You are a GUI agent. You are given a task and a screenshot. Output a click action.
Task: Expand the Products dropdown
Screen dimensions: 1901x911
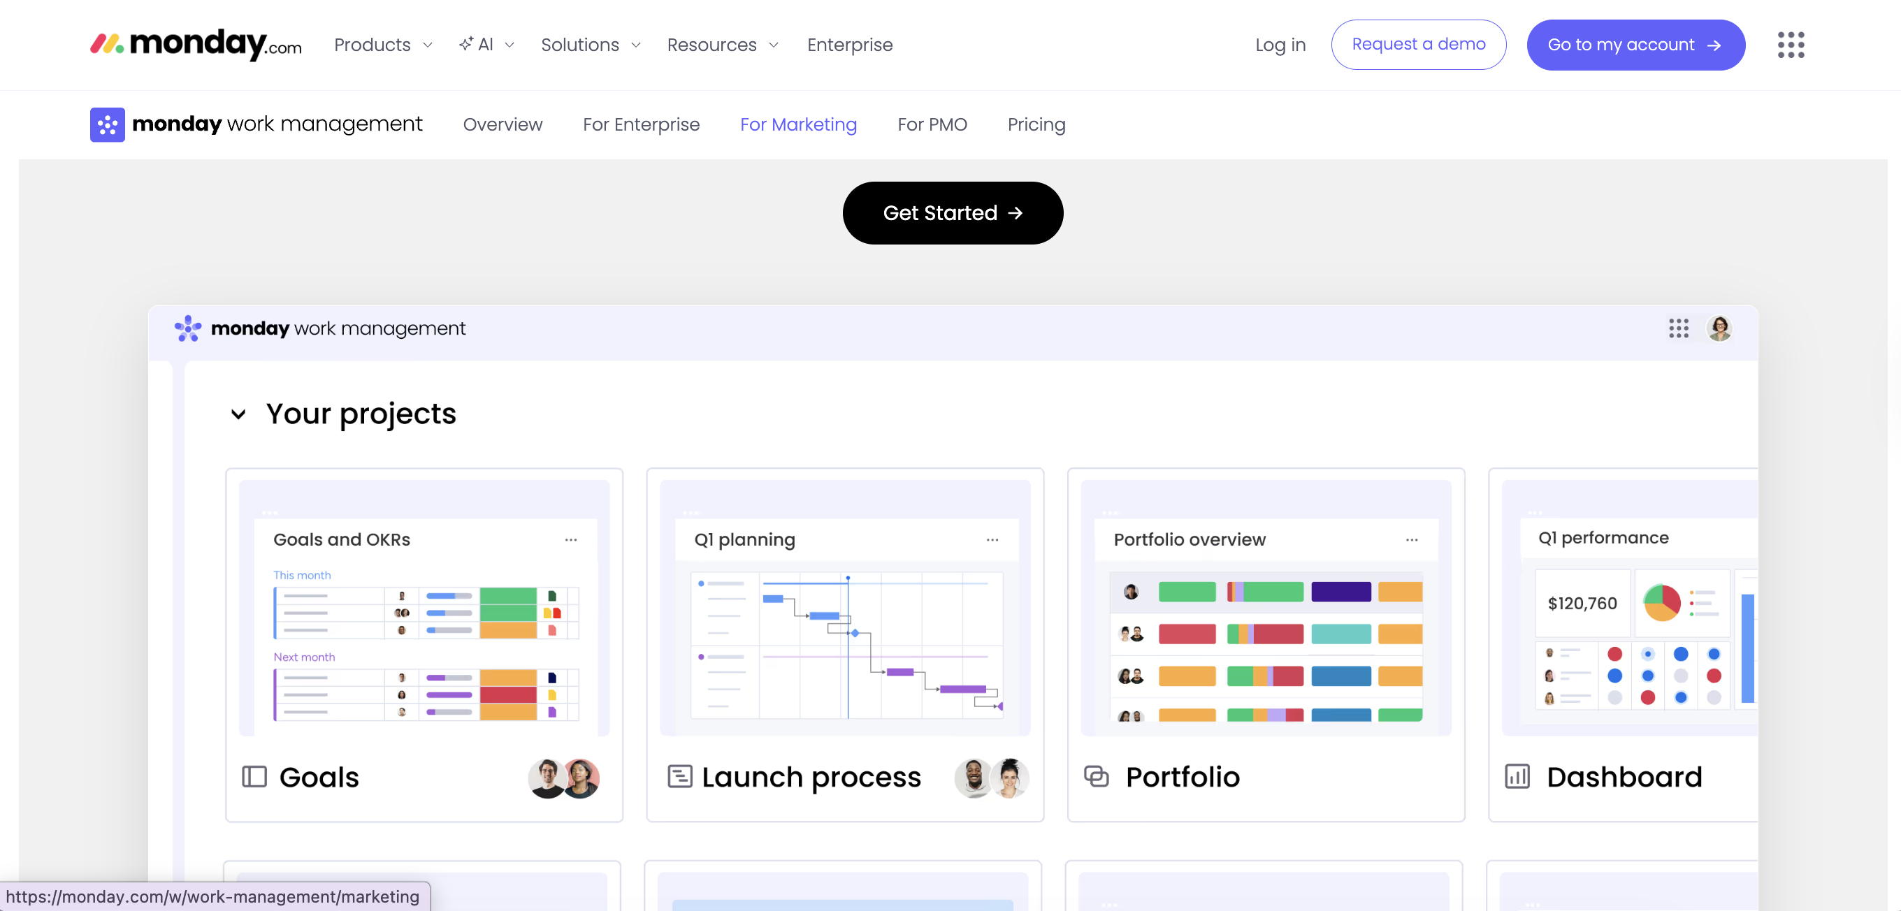(x=383, y=45)
